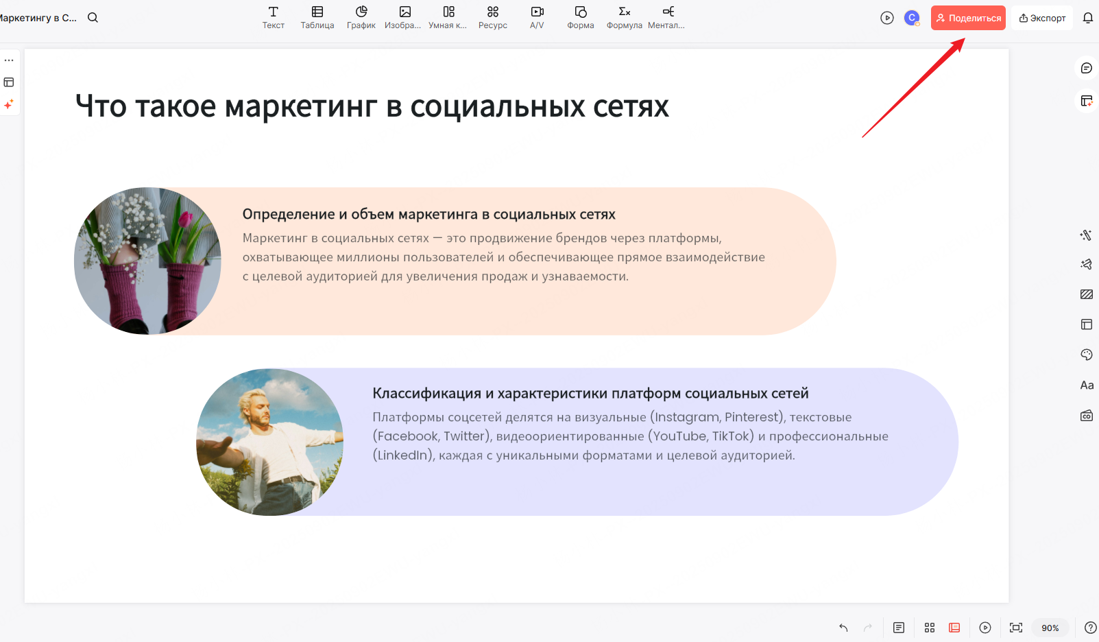Open the Формула (formula) insert tool
This screenshot has width=1099, height=642.
point(623,17)
